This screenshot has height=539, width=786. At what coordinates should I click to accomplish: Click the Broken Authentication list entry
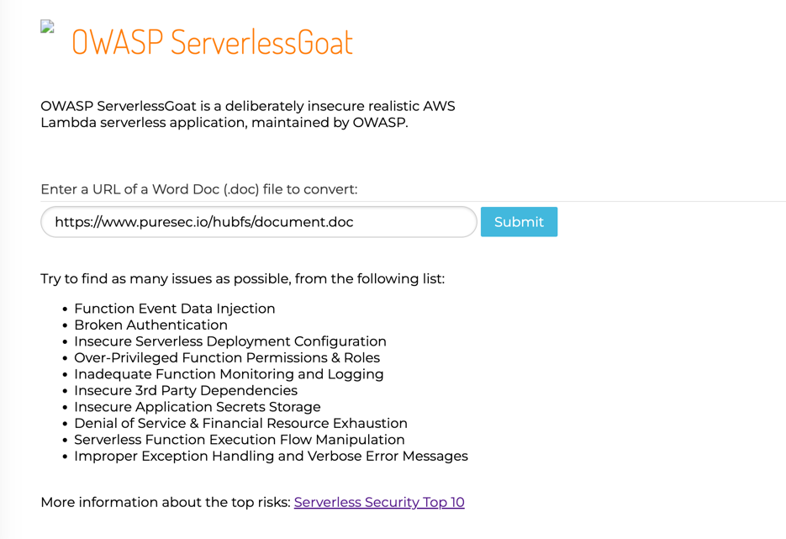(150, 325)
